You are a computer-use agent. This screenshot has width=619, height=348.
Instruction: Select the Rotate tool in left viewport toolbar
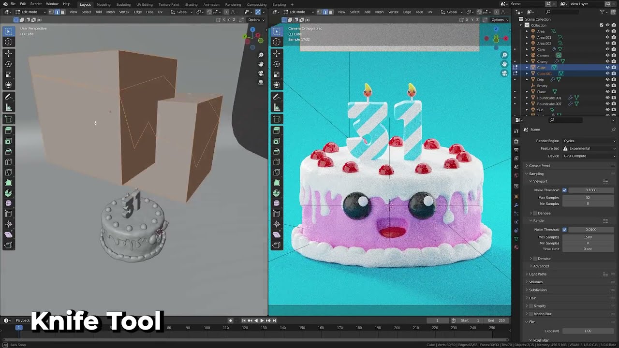coord(8,64)
